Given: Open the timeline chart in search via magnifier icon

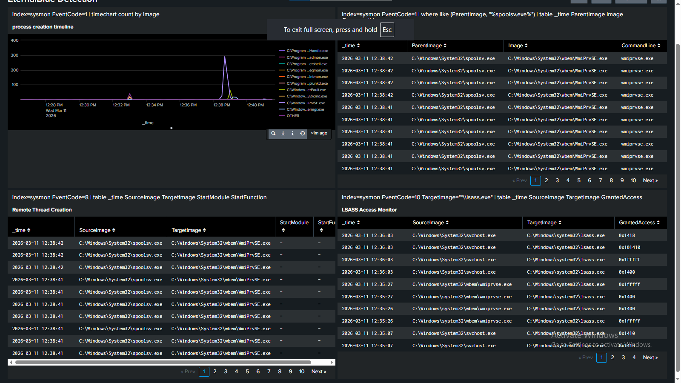Looking at the screenshot, I should [274, 133].
